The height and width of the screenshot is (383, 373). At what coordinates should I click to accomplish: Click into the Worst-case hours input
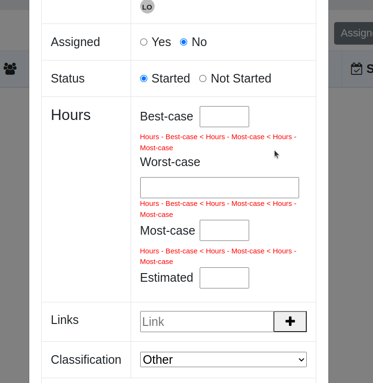(219, 188)
